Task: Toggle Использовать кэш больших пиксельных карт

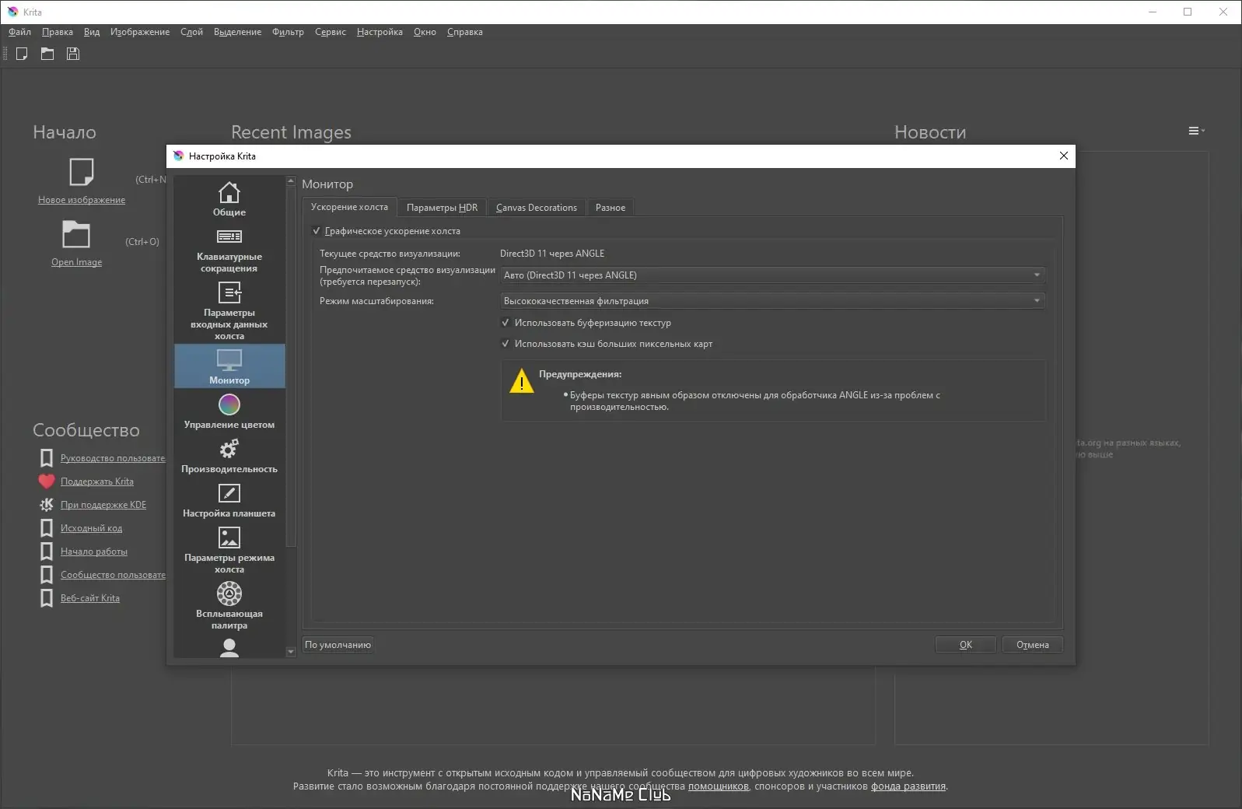Action: point(506,344)
